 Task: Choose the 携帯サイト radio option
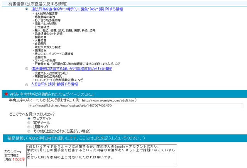29,127
